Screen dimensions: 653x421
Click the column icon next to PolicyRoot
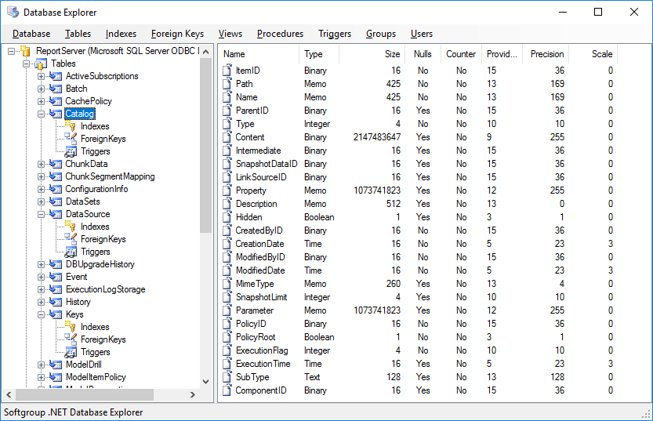coord(227,337)
